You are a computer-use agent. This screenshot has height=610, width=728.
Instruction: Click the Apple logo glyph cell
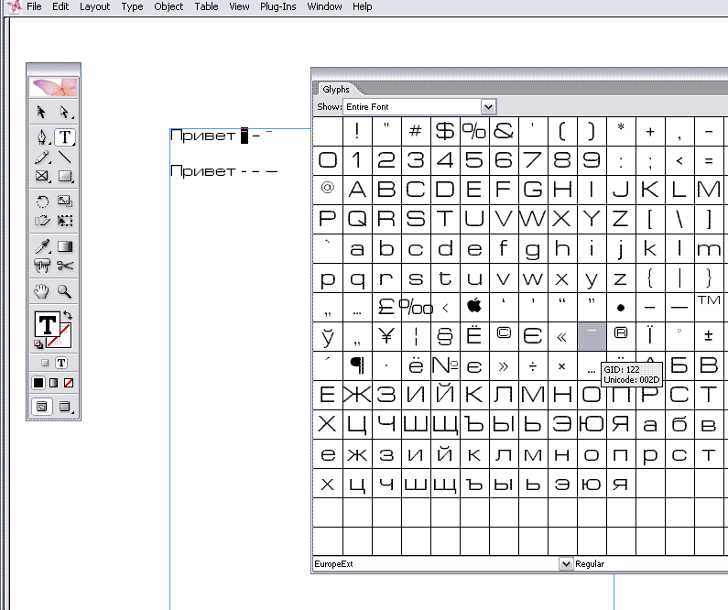pyautogui.click(x=474, y=307)
